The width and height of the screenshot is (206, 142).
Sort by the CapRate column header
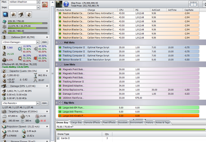point(191,10)
